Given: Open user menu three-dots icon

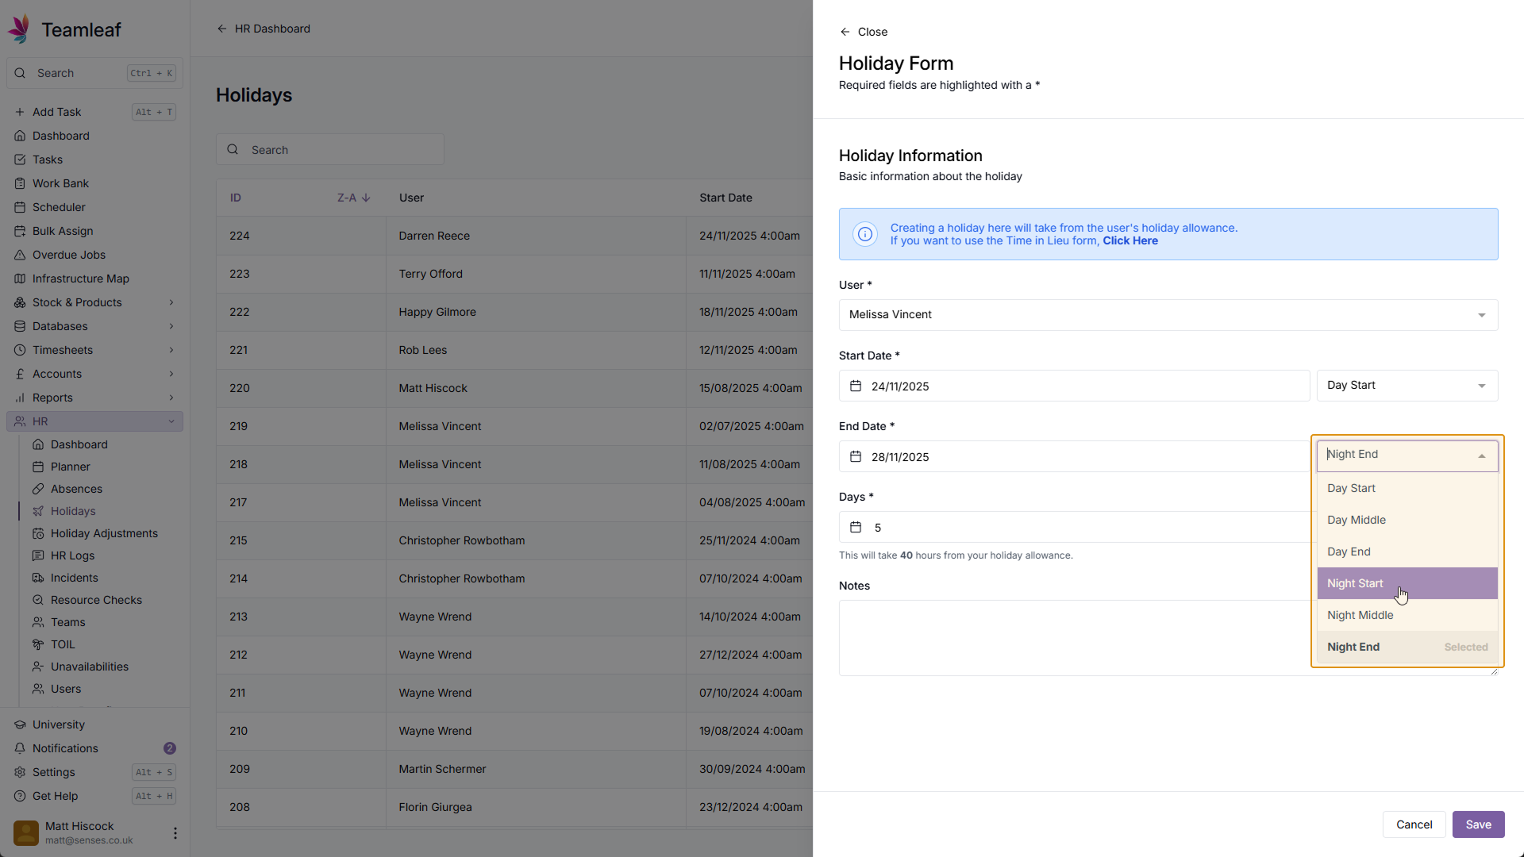Looking at the screenshot, I should coord(175,832).
